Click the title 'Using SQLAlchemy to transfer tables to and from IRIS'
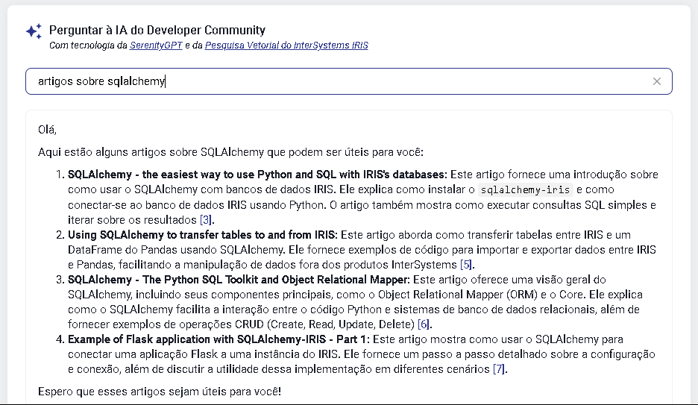The height and width of the screenshot is (405, 698). click(203, 235)
